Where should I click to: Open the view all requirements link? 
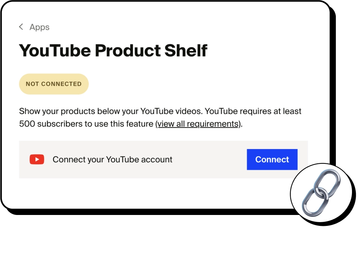point(198,124)
